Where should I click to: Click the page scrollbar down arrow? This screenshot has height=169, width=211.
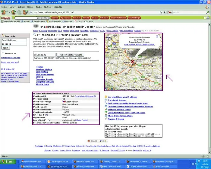(x=209, y=153)
